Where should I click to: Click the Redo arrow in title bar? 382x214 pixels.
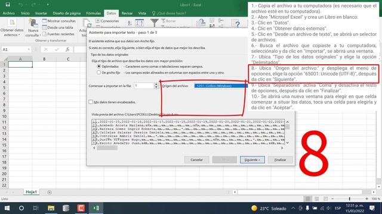(x=33, y=5)
